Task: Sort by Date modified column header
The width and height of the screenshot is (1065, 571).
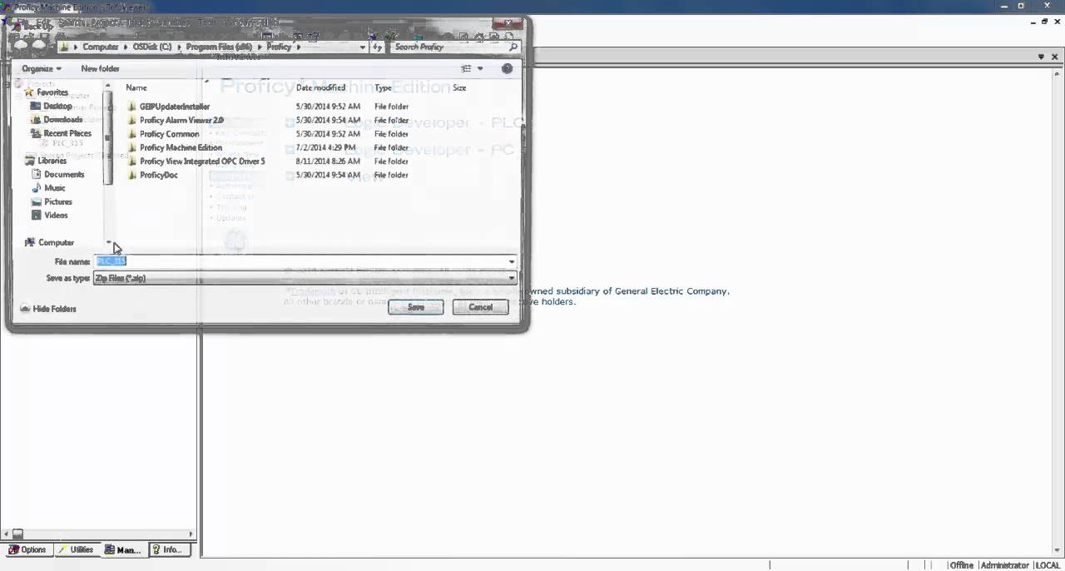Action: click(320, 87)
